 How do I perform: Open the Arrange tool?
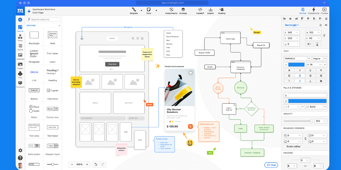point(183,11)
